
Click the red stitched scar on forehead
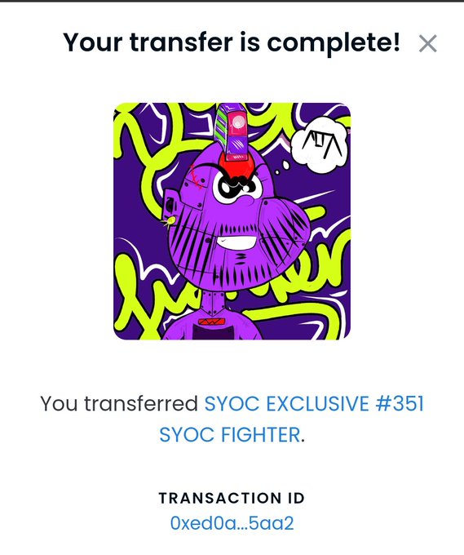coord(197,177)
